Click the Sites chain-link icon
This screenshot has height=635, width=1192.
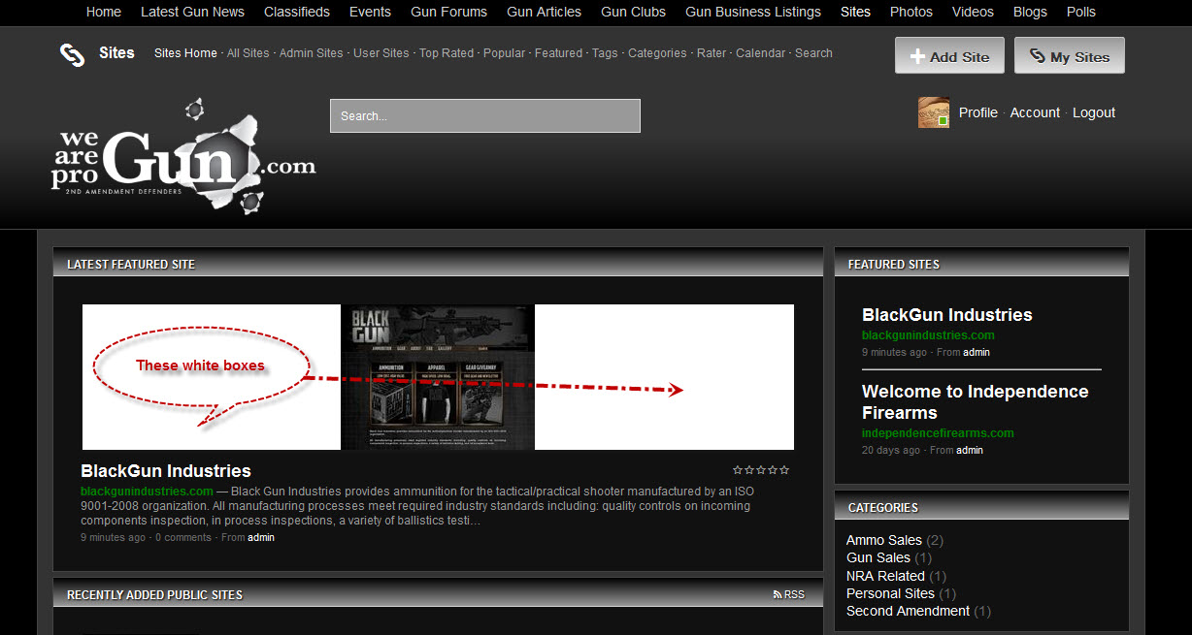(72, 54)
